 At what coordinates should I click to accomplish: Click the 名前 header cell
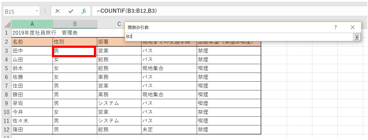pos(32,42)
